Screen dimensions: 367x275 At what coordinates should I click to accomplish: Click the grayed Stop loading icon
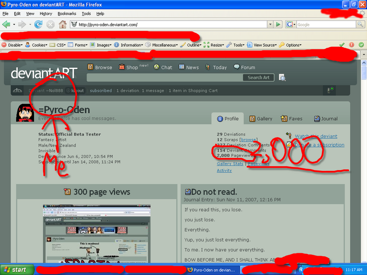coord(50,24)
